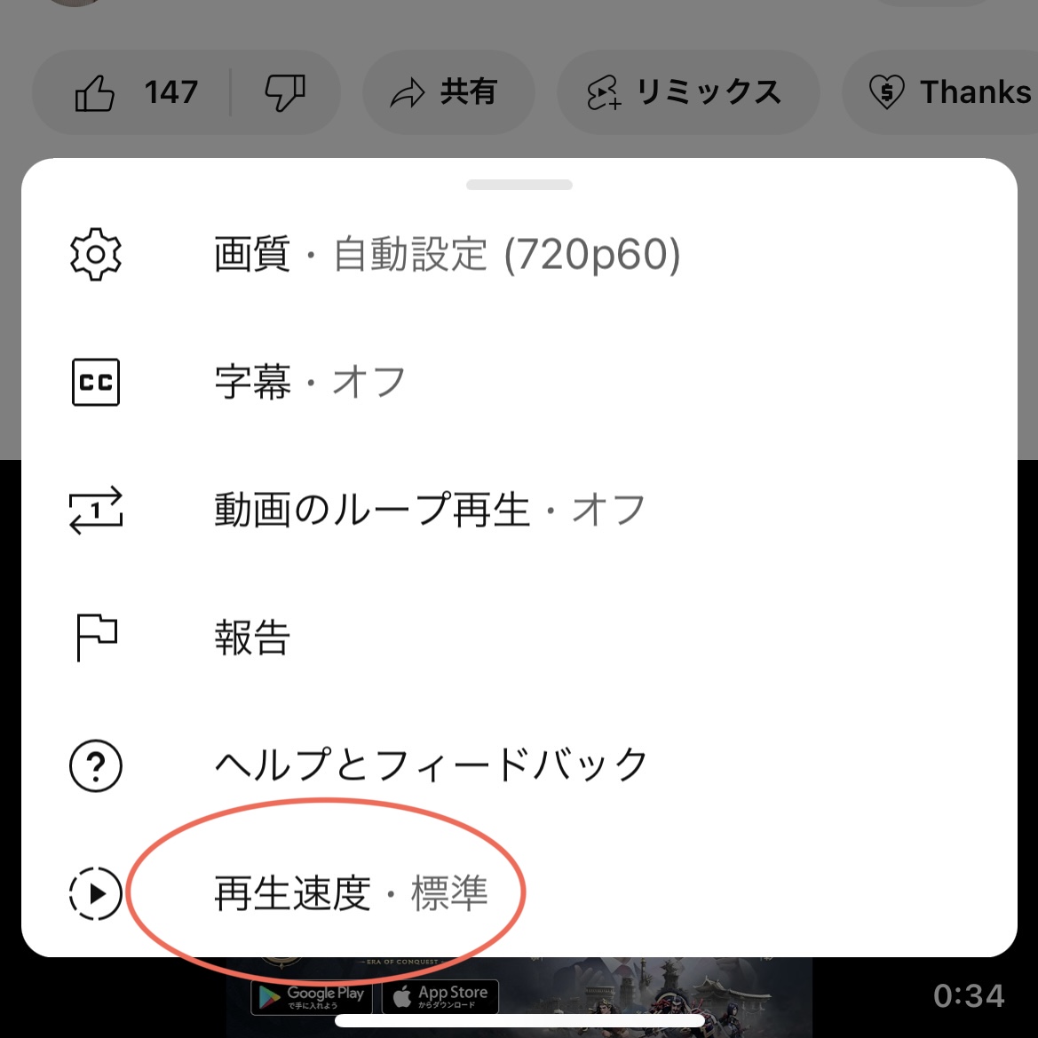1038x1038 pixels.
Task: Tap the playback speed circle icon
Action: [x=95, y=893]
